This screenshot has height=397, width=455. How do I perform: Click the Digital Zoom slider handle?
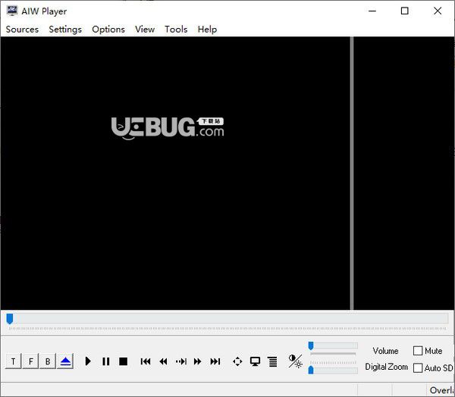coord(311,370)
